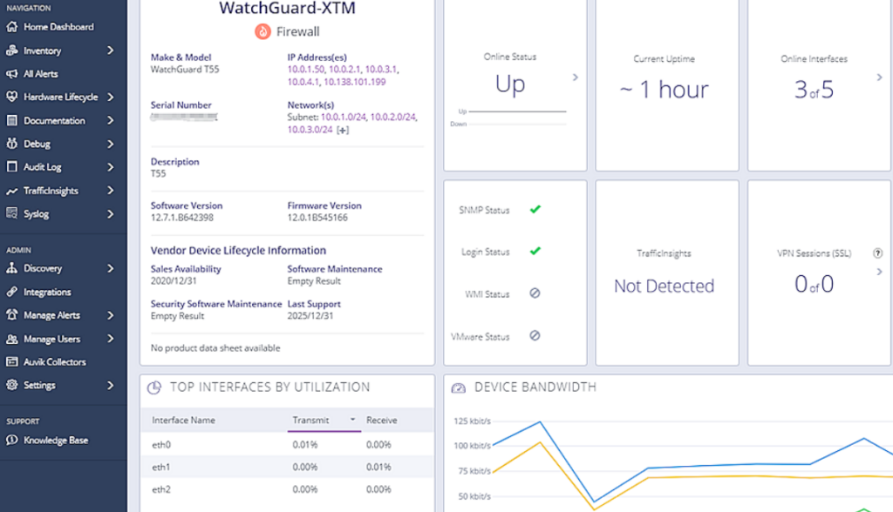
Task: Click the All Alerts megaphone icon
Action: click(12, 74)
